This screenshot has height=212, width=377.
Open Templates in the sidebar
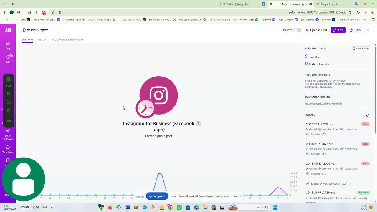pyautogui.click(x=8, y=149)
